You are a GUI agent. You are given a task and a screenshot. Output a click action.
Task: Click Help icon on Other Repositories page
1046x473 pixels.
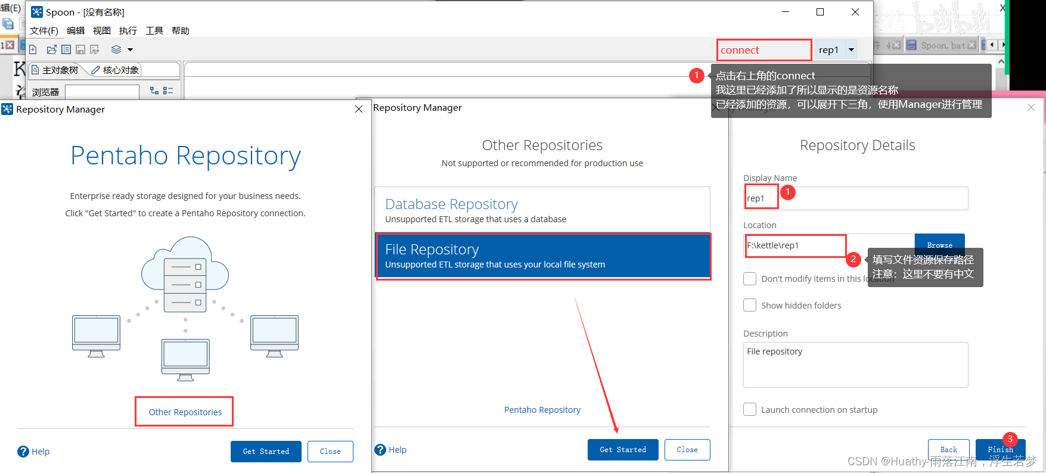point(380,450)
